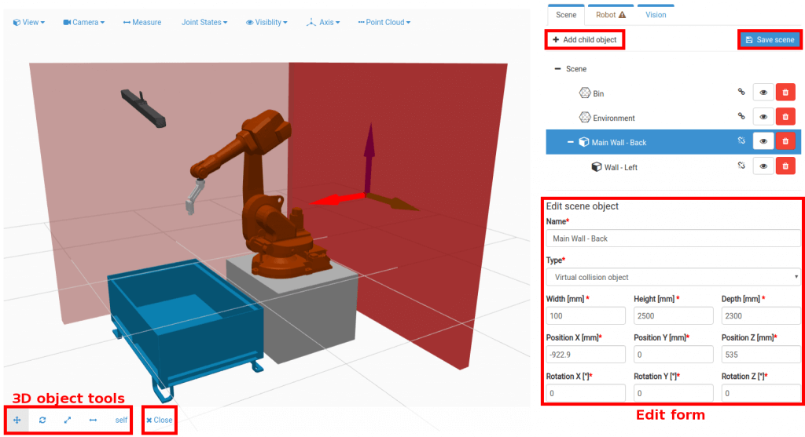This screenshot has height=437, width=805.
Task: Click the dark camera sensor bar model
Action: (x=143, y=108)
